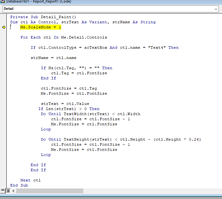Click the Next ctl line
Viewport: 222px width, 199px height.
click(30, 180)
